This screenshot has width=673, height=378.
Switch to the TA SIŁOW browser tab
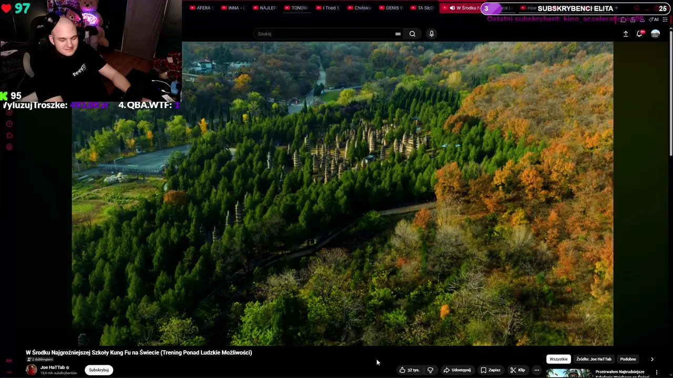click(423, 8)
